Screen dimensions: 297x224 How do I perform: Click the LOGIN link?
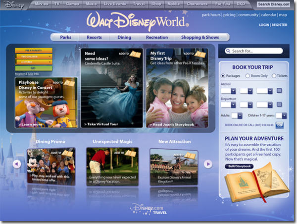tap(264, 25)
